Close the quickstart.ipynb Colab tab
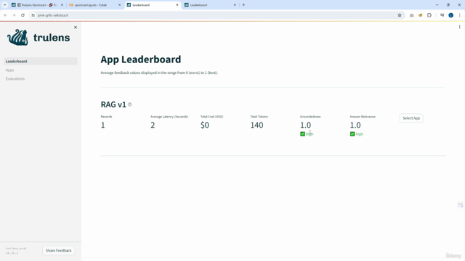The width and height of the screenshot is (465, 261). (x=119, y=5)
